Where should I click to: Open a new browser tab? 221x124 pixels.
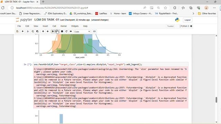[x=43, y=2]
